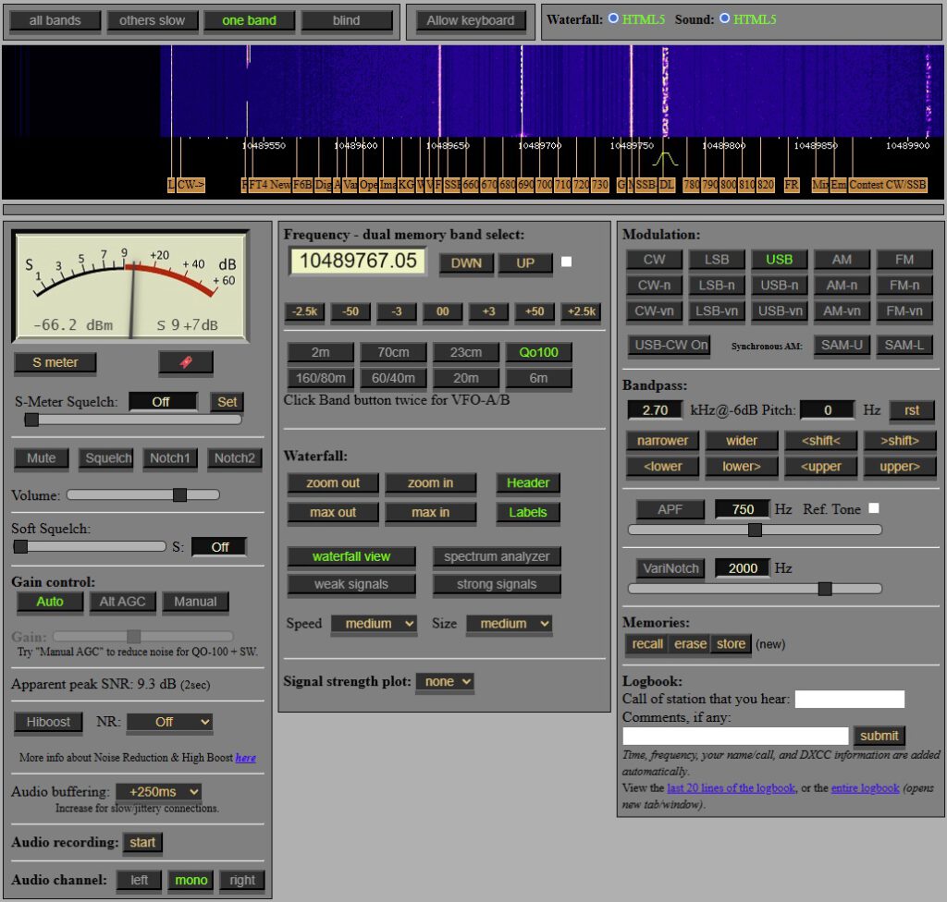This screenshot has height=902, width=947.
Task: Click the frequency input field
Action: coord(358,262)
